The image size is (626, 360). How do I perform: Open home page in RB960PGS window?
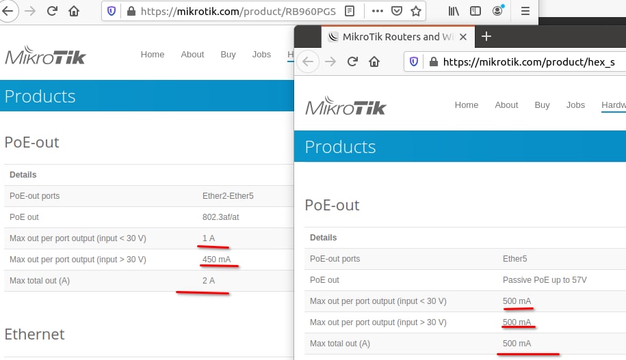[74, 11]
